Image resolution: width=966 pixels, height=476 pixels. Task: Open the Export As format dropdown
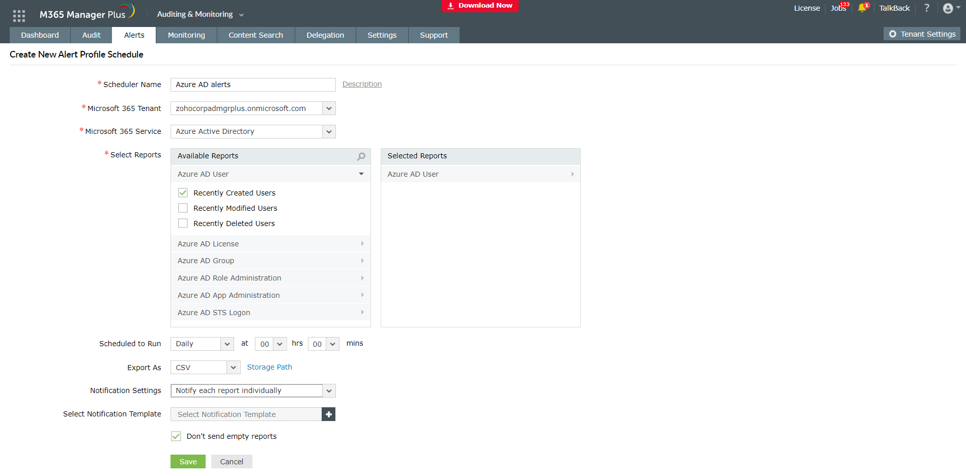pos(205,368)
